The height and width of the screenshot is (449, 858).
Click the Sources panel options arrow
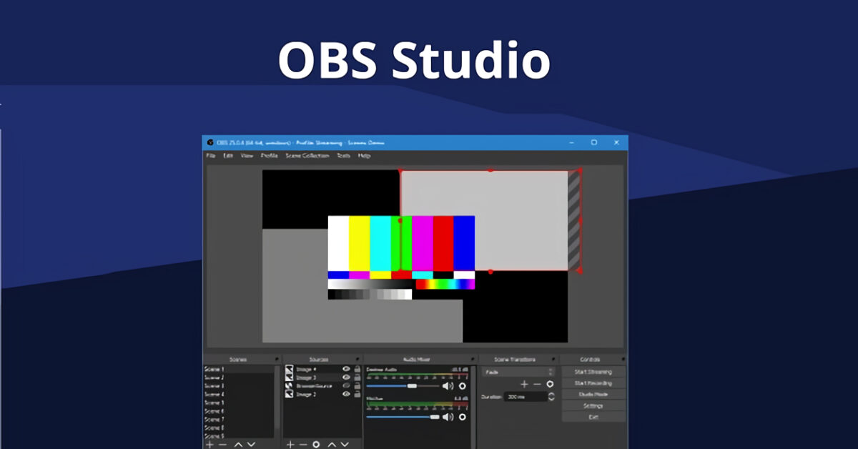(x=357, y=359)
